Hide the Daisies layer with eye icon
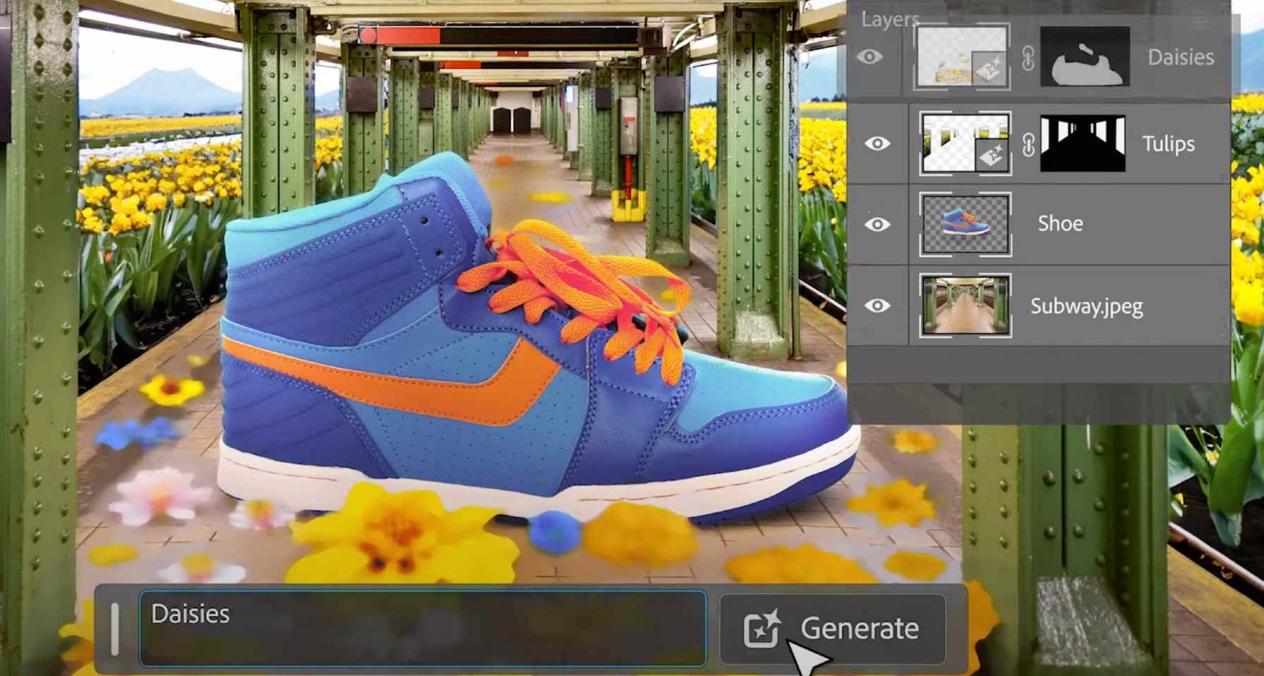 (870, 56)
